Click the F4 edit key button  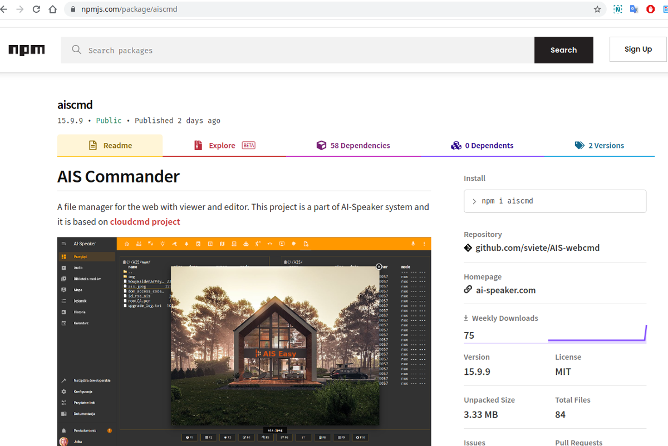click(x=246, y=438)
